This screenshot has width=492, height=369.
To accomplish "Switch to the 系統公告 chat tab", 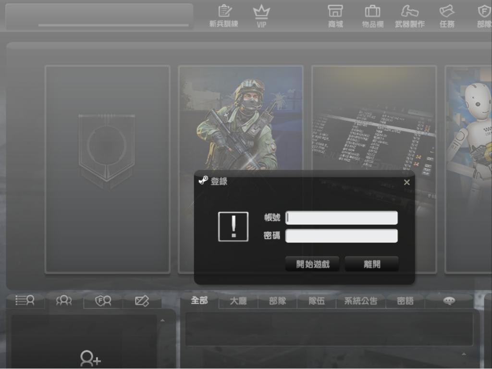I will click(x=360, y=301).
